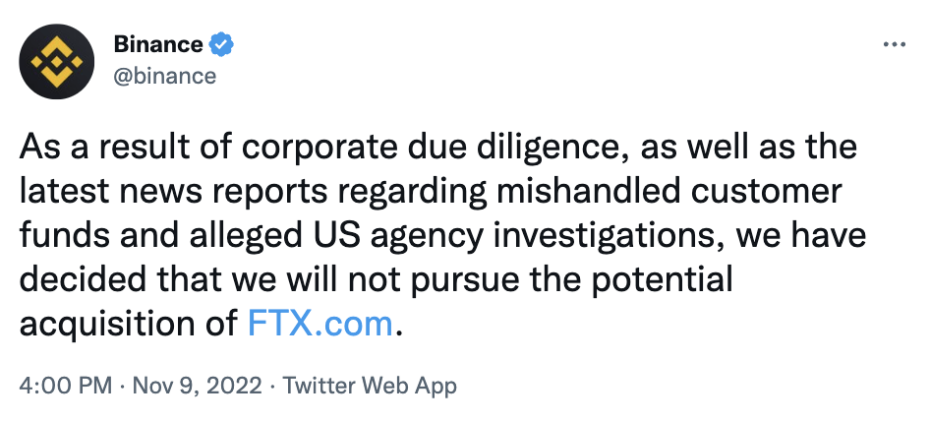Click the Twitter Web App source label
930x421 pixels.
pyautogui.click(x=370, y=386)
